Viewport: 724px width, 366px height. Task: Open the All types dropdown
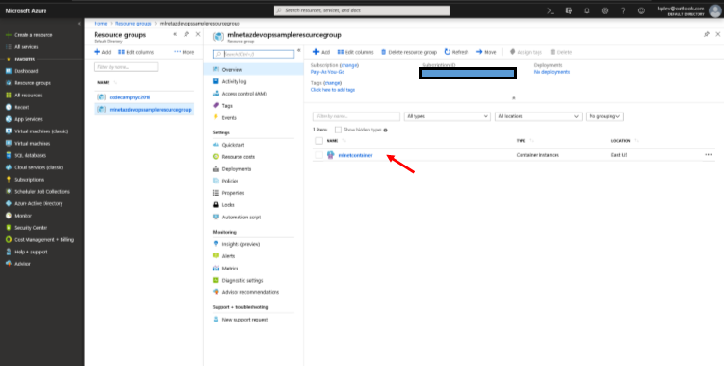[447, 116]
